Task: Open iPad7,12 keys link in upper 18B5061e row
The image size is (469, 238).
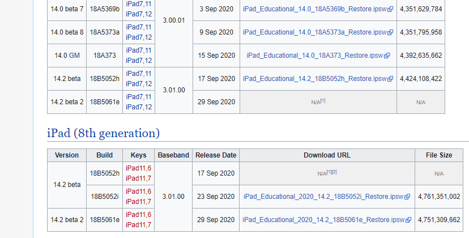Action: pos(139,107)
